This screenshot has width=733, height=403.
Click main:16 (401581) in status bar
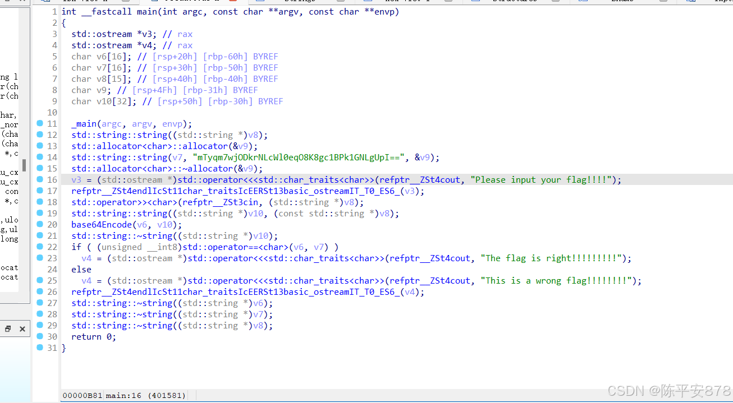coord(146,395)
